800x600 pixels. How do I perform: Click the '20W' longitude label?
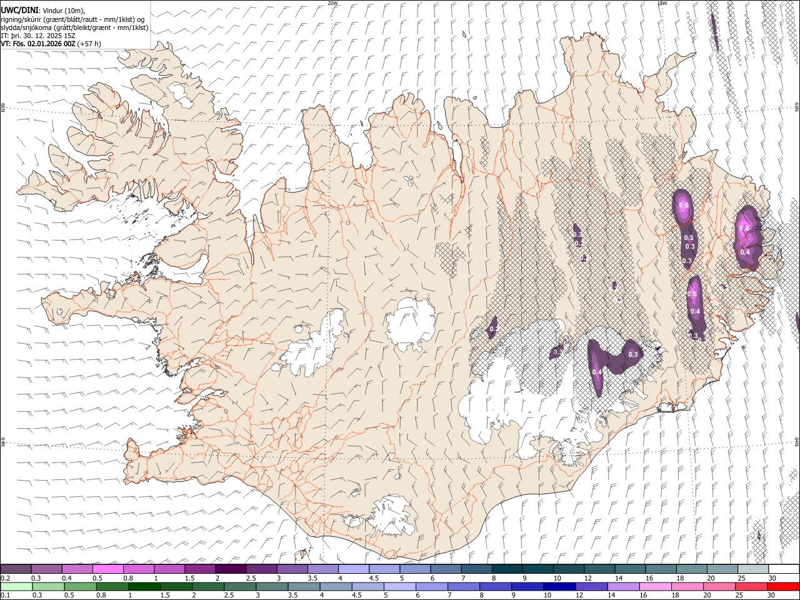(332, 3)
